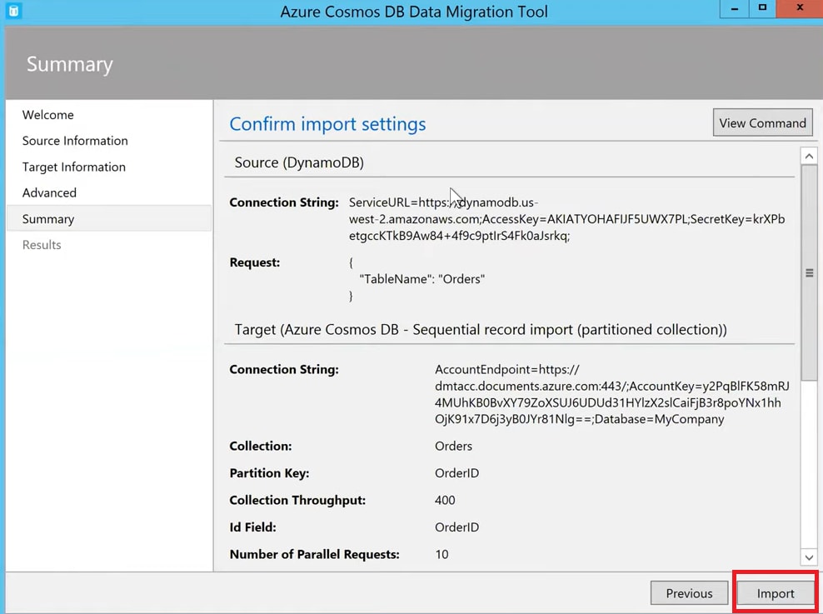823x614 pixels.
Task: Select Welcome step in sidebar
Action: [x=47, y=114]
